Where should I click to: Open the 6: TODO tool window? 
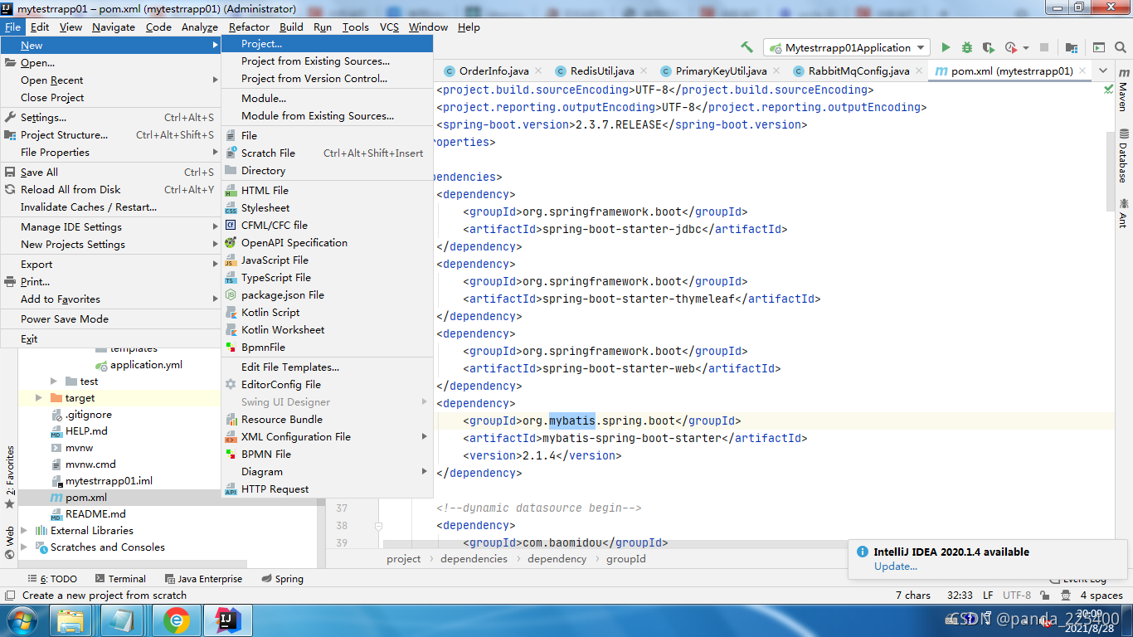(52, 579)
